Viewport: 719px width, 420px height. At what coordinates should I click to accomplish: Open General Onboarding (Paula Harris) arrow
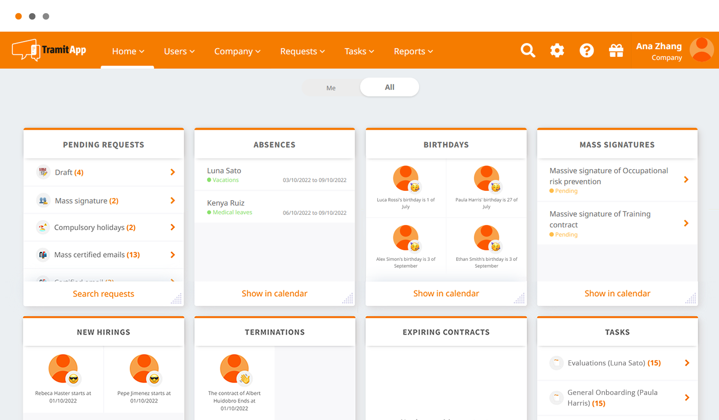coord(687,398)
